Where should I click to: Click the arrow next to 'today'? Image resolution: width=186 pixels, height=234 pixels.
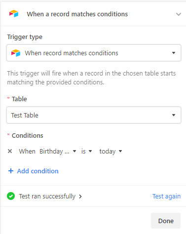120,151
